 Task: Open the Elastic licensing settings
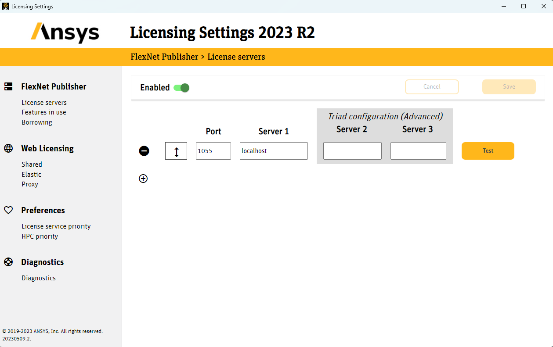31,174
